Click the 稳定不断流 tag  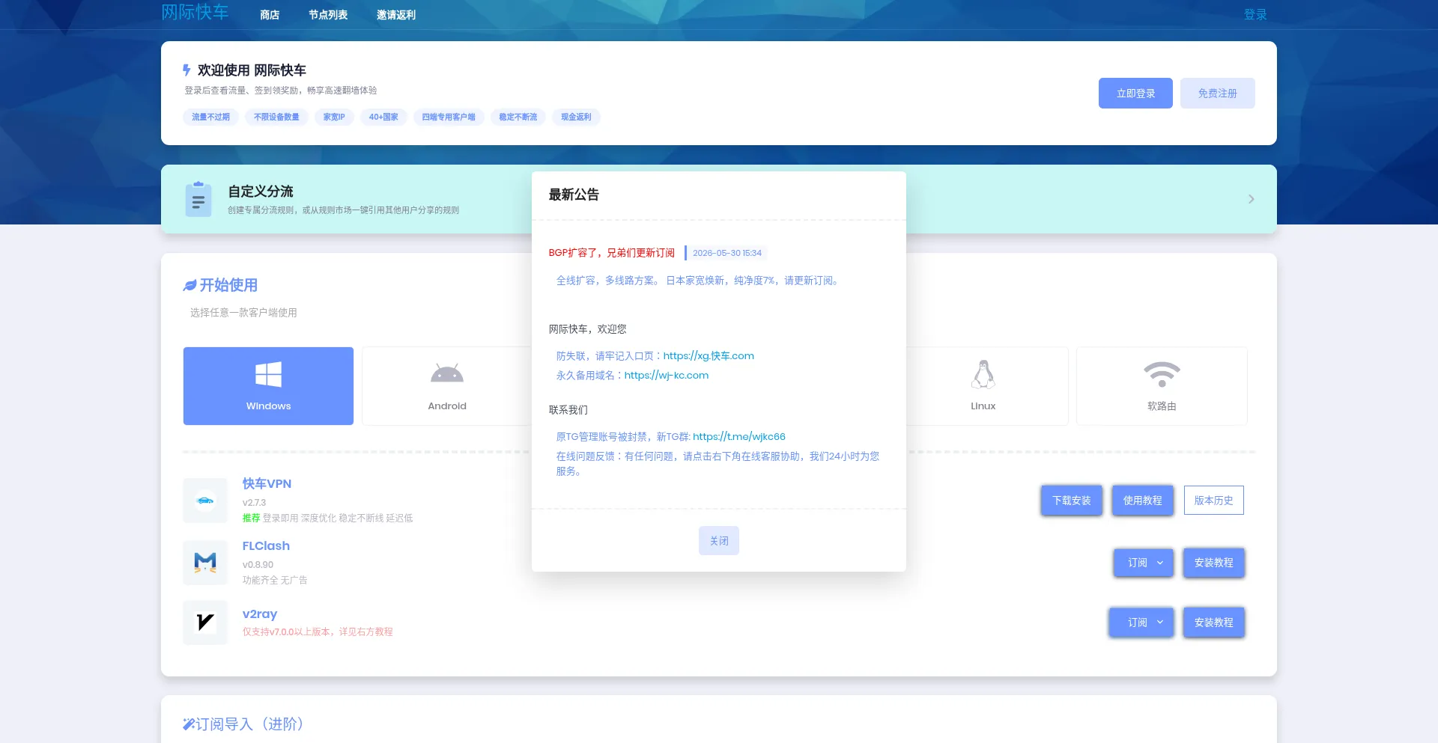point(518,117)
